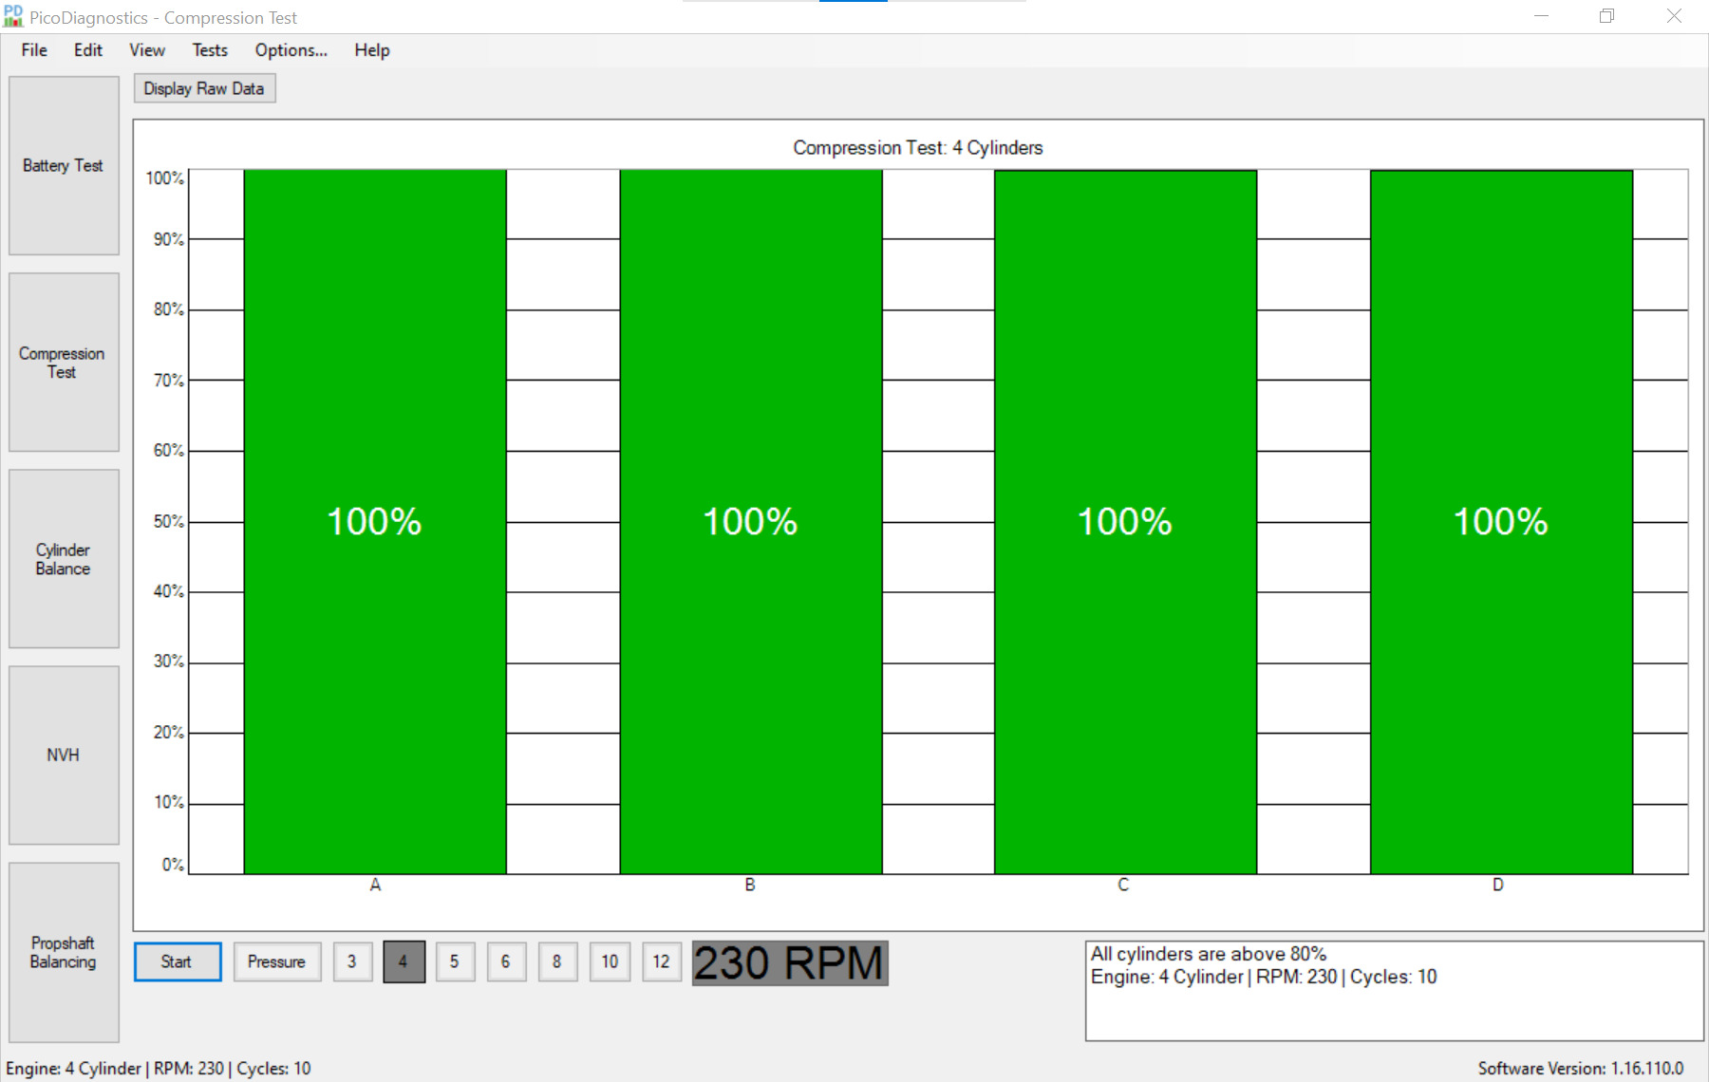The width and height of the screenshot is (1709, 1082).
Task: Select 12 cylinders option
Action: [662, 961]
